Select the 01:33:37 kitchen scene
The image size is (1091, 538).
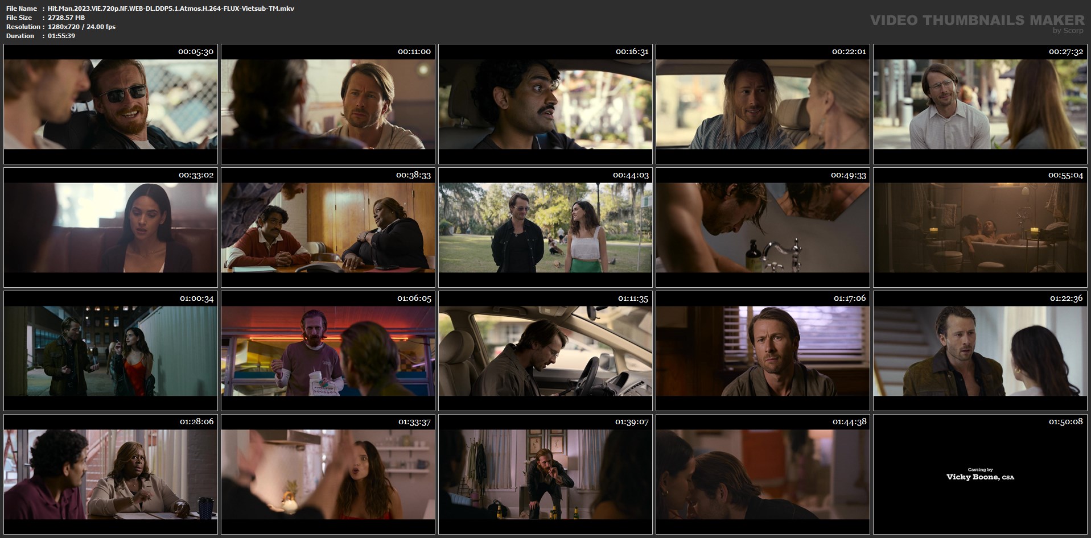[328, 474]
